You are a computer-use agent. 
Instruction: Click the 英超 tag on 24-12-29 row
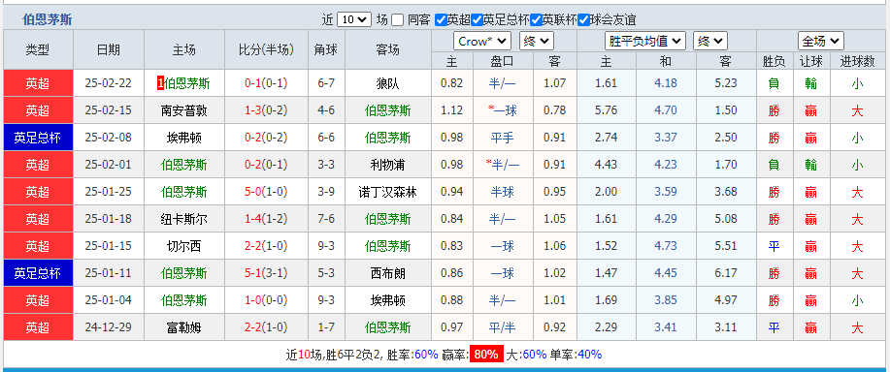[38, 327]
